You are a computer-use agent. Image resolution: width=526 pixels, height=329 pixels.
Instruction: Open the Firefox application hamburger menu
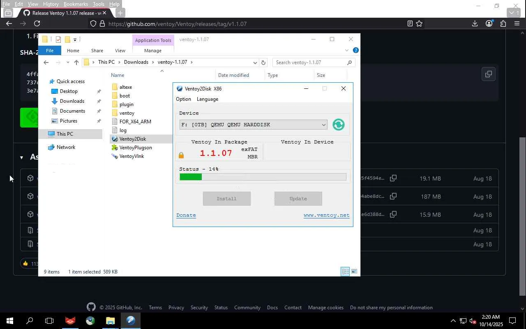(517, 24)
